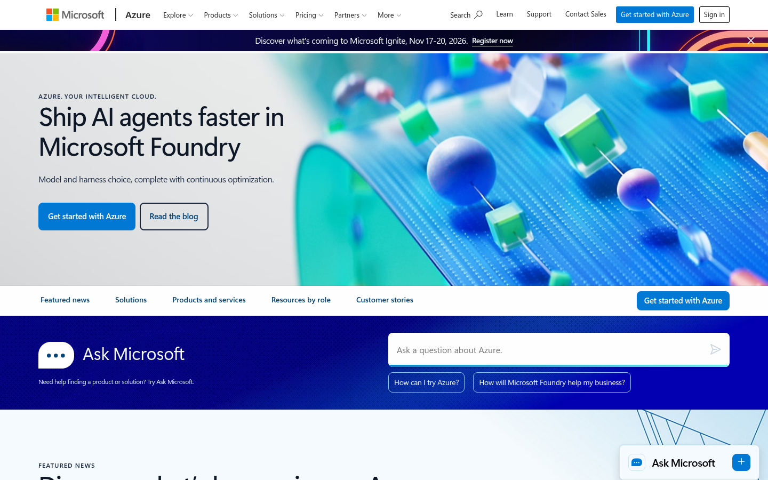Expand the Pricing menu
The width and height of the screenshot is (768, 480).
tap(309, 15)
